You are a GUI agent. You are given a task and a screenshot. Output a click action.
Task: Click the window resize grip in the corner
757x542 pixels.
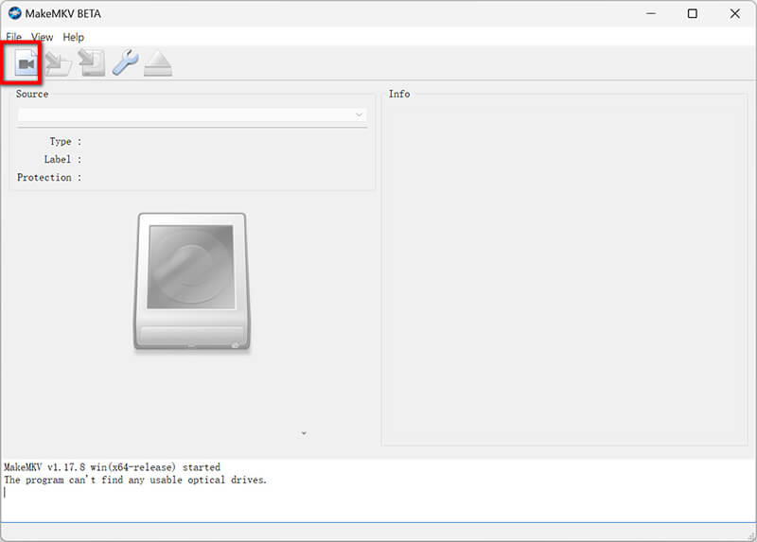click(751, 535)
